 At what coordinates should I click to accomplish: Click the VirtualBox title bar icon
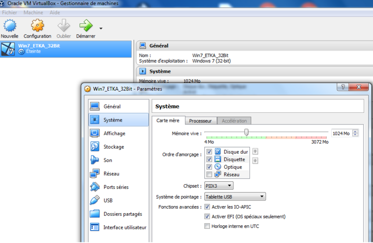tap(2, 4)
